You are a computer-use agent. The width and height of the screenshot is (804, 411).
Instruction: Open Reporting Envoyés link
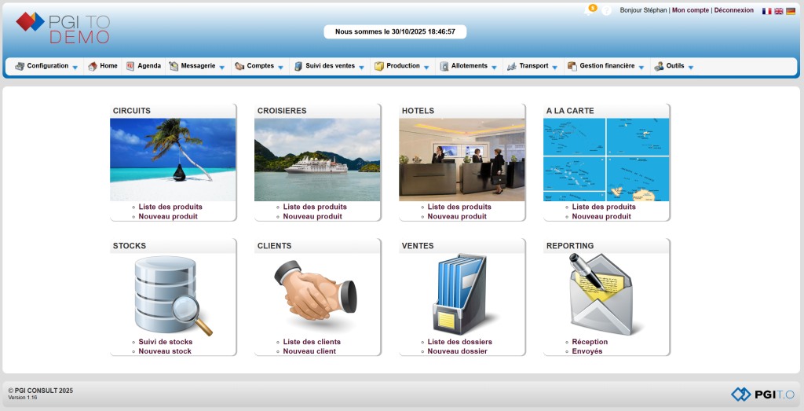tap(587, 351)
